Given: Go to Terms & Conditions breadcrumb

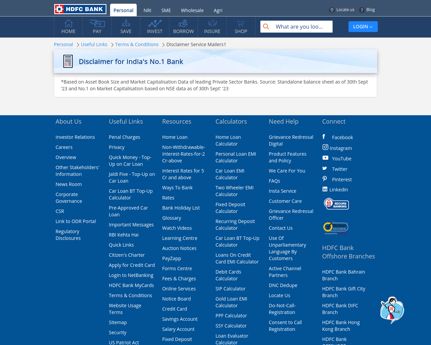Looking at the screenshot, I should point(137,44).
